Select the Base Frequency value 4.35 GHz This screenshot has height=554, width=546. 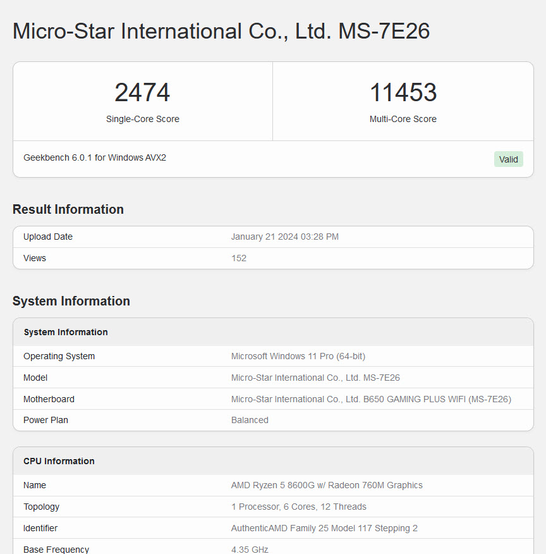tap(249, 550)
